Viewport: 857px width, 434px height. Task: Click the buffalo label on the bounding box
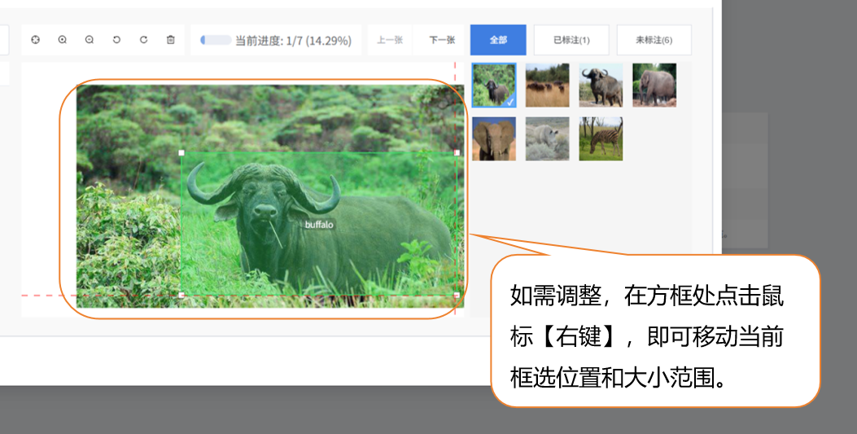pos(319,224)
